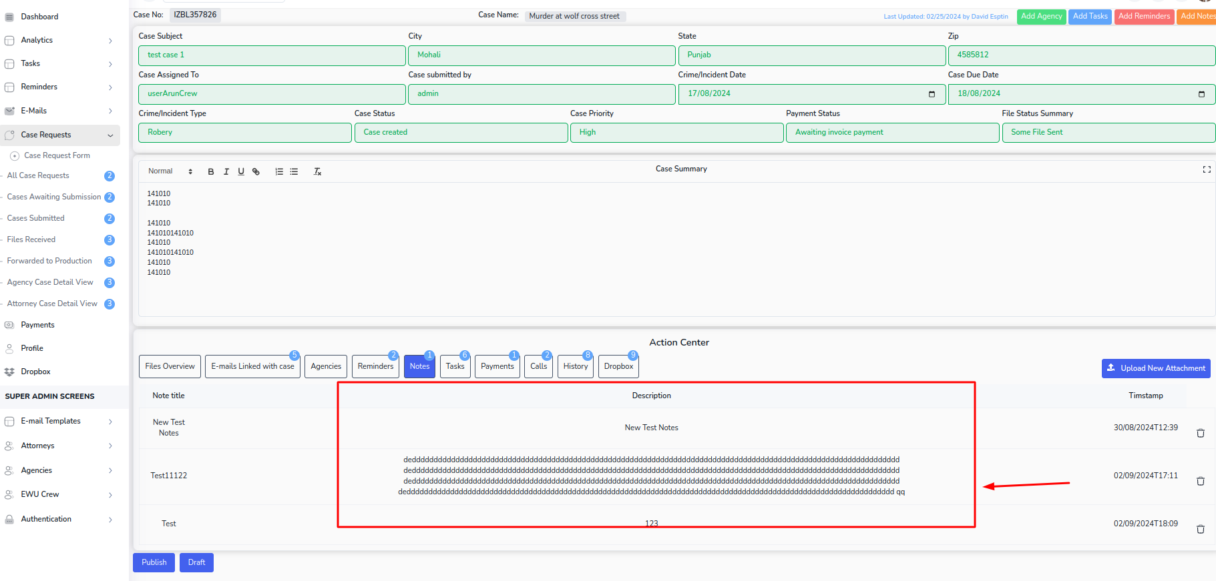Open calendar picker for Case Due Date
Viewport: 1216px width, 581px height.
point(1201,94)
